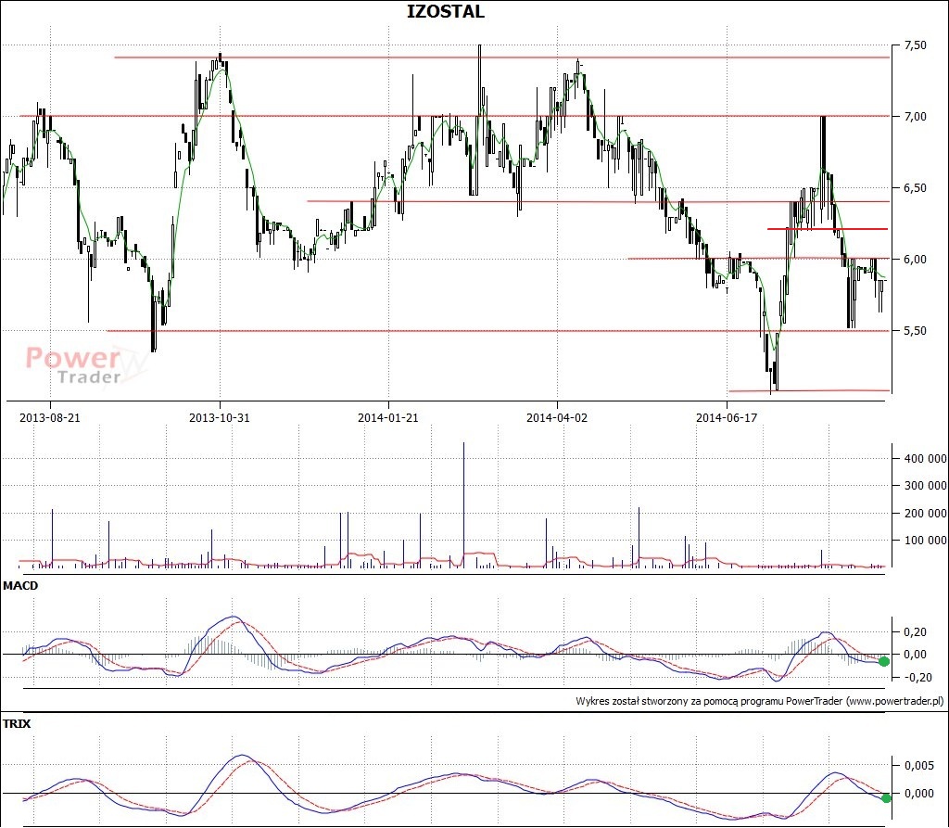Click the 200 000 volume axis label
The image size is (949, 828).
(x=926, y=513)
